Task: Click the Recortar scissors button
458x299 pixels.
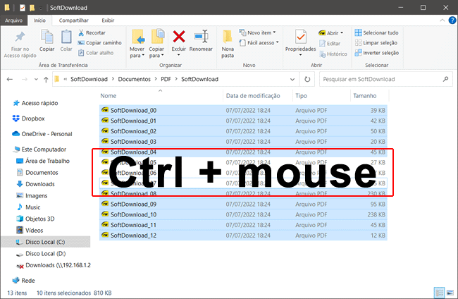Action: point(92,32)
